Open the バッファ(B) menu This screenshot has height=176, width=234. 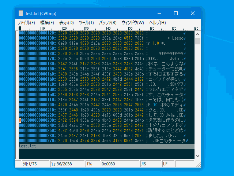[107, 23]
